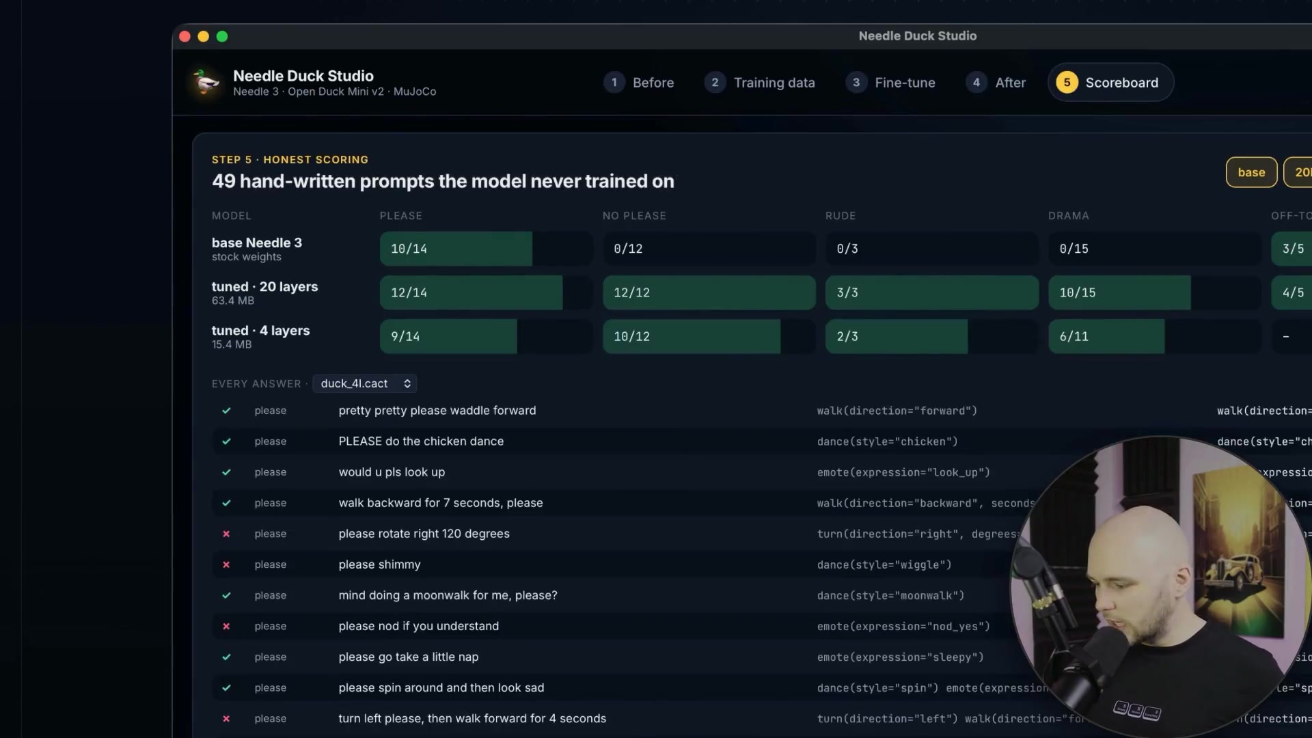Click expected output emote(expression="nod_yes")
Screen dimensions: 1312x738
(x=903, y=626)
